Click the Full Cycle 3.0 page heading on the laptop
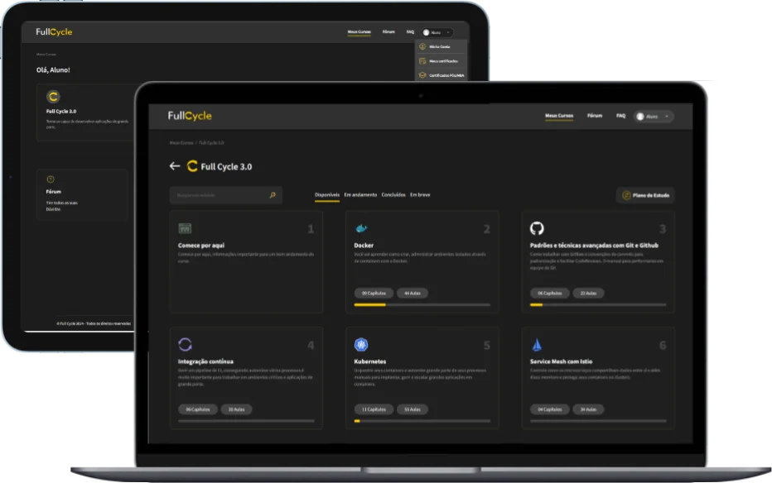This screenshot has width=772, height=483. [226, 166]
